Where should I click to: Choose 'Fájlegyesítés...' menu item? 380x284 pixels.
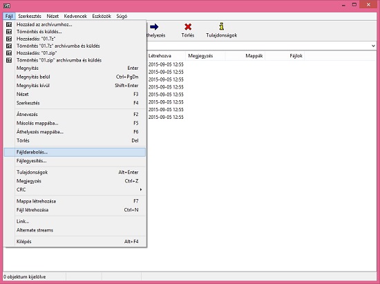[75, 161]
